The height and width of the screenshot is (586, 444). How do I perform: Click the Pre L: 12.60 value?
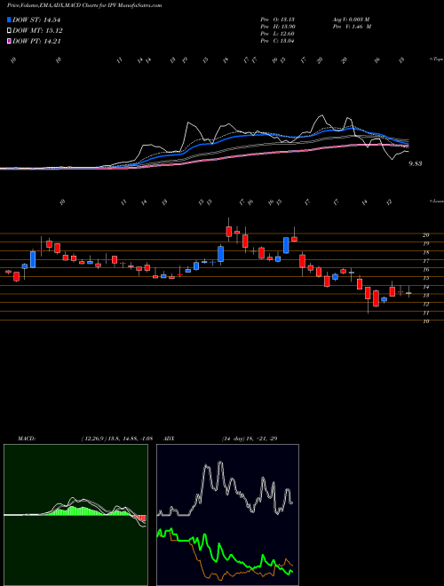tap(278, 34)
